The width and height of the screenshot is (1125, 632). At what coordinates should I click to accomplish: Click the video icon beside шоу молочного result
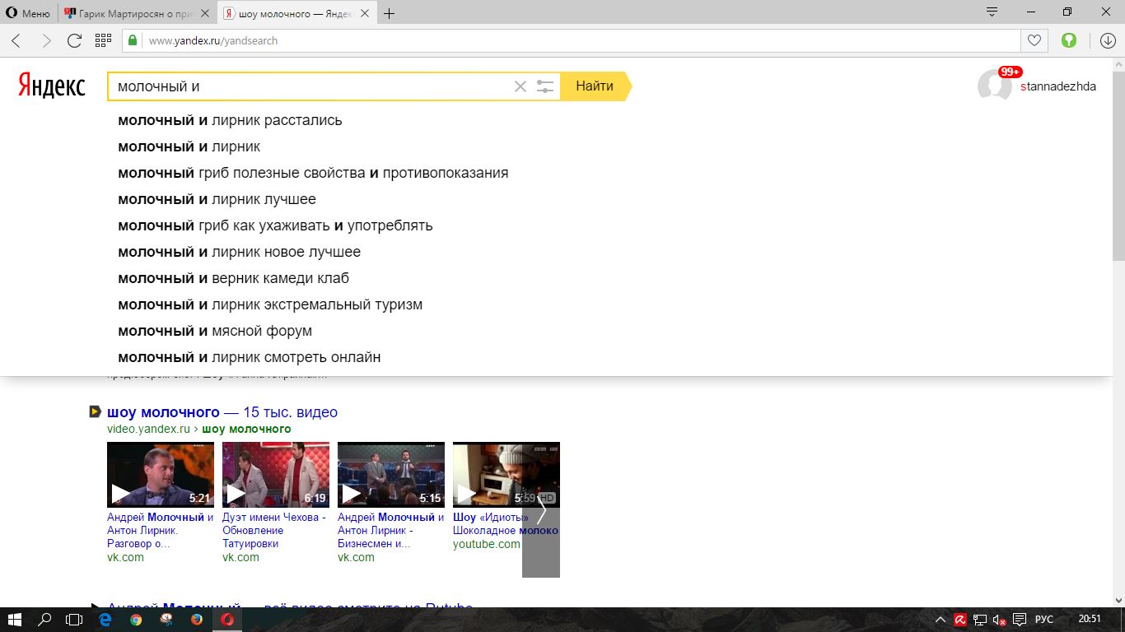pos(95,411)
